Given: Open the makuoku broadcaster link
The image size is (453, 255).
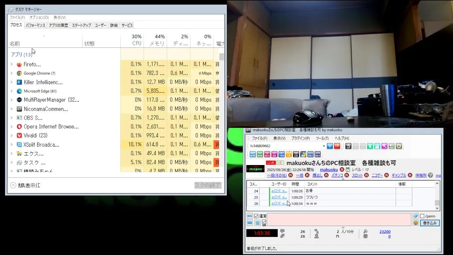Looking at the screenshot, I should click(329, 170).
